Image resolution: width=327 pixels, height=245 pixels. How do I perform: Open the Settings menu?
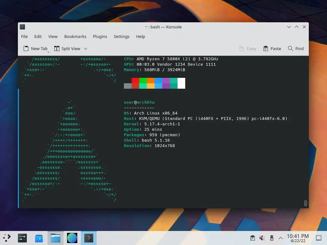click(121, 36)
